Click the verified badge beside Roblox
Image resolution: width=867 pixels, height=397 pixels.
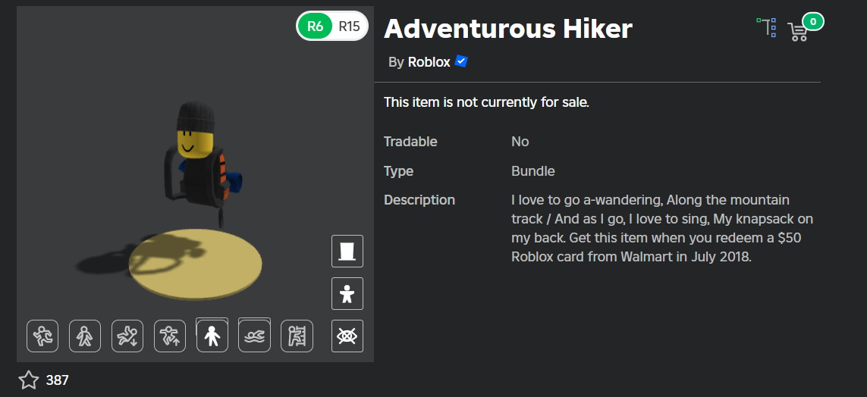[x=461, y=61]
